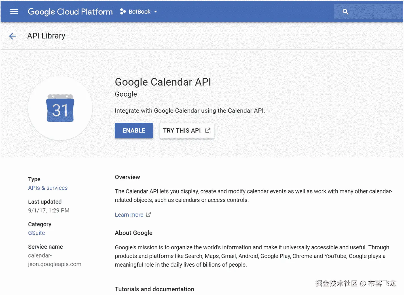Click inside the top search field
The height and width of the screenshot is (295, 404).
point(374,12)
